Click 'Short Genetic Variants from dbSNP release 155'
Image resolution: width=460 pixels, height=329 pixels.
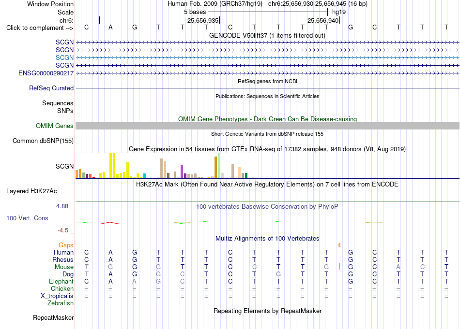pyautogui.click(x=267, y=134)
